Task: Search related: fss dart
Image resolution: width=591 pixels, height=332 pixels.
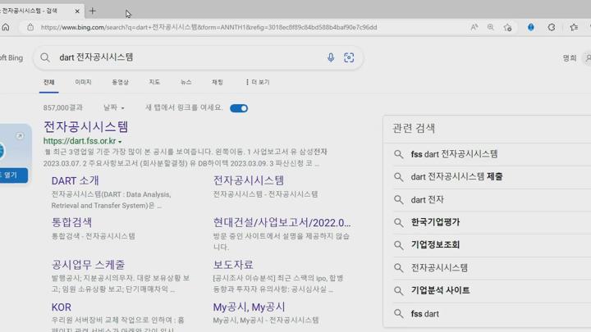Action: [425, 313]
